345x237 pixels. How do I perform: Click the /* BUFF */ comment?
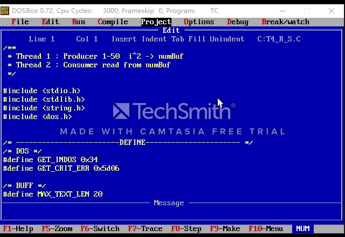click(24, 185)
